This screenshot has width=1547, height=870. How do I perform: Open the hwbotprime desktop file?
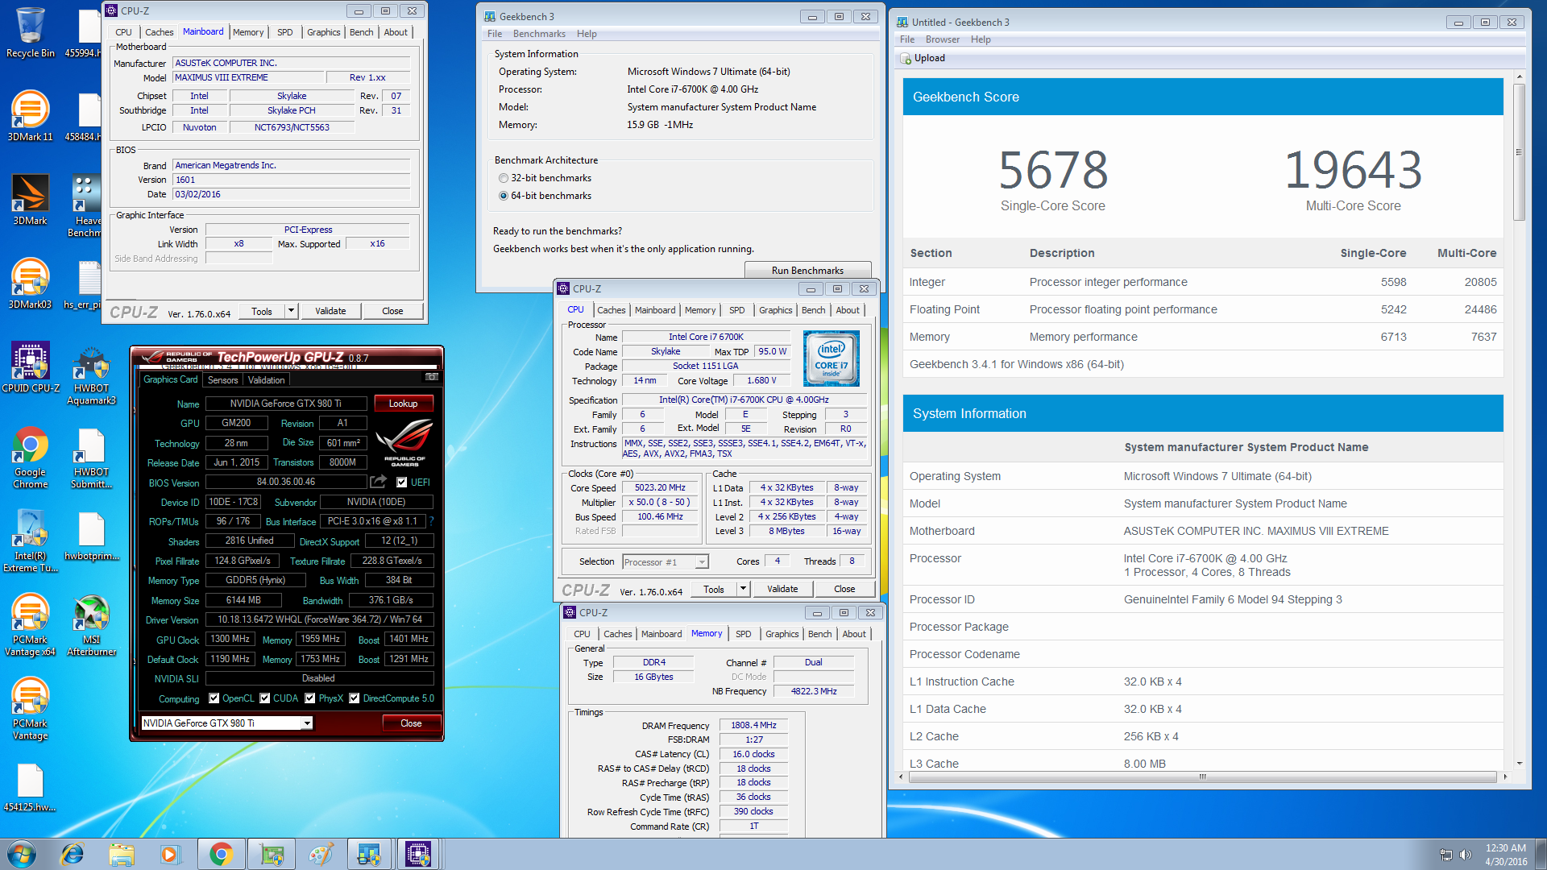[91, 536]
